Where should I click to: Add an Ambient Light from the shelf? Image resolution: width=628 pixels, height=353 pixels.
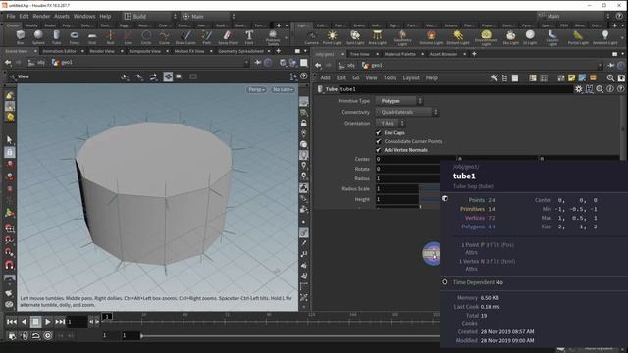[604, 37]
